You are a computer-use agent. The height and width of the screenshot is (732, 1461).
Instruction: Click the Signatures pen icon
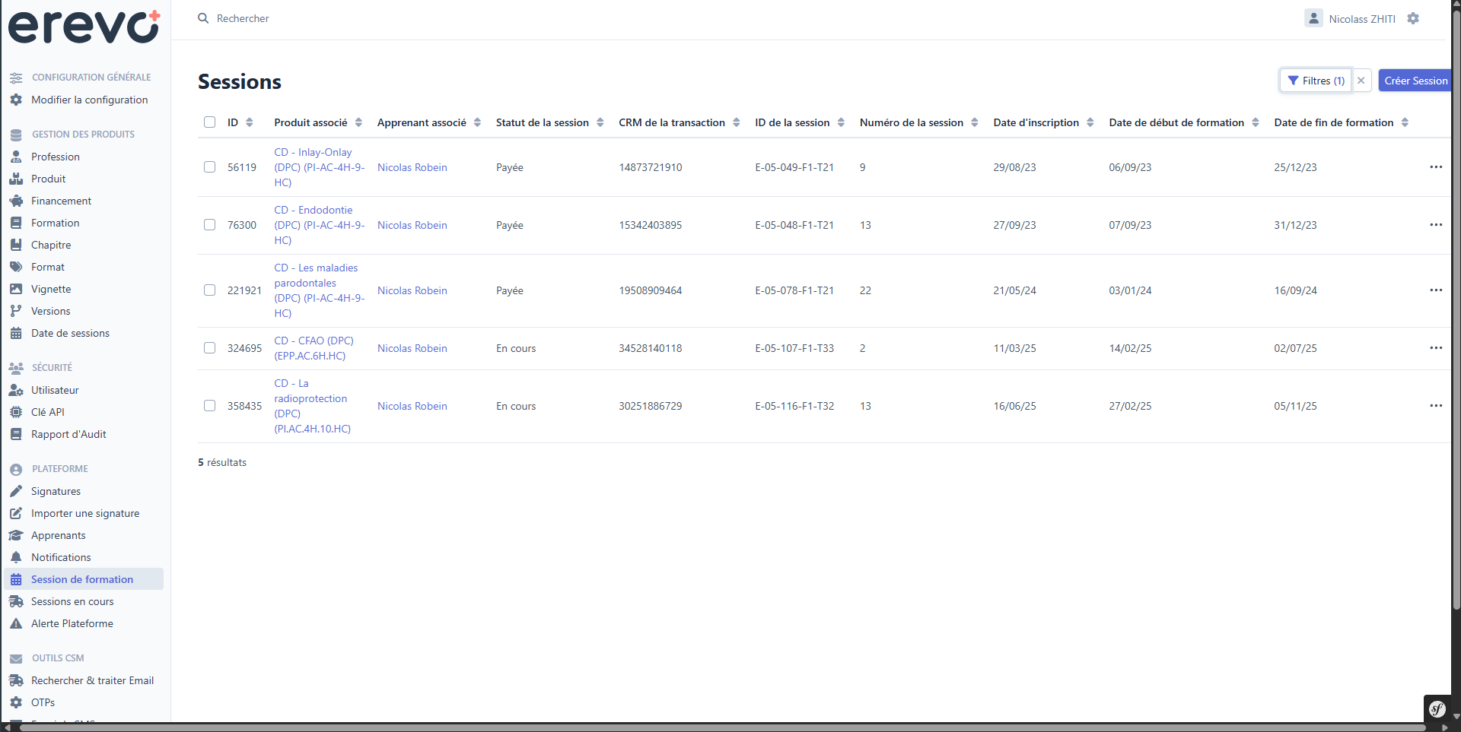(16, 491)
